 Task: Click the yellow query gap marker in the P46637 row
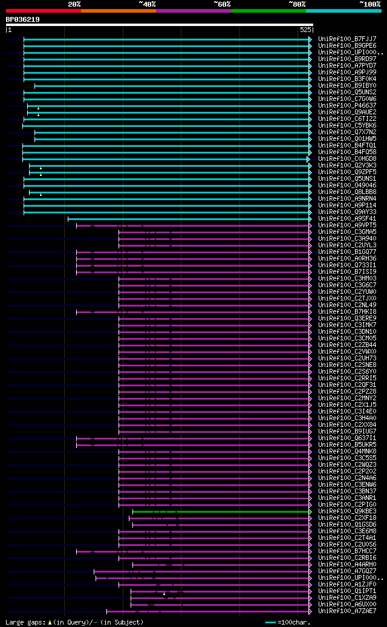[38, 108]
